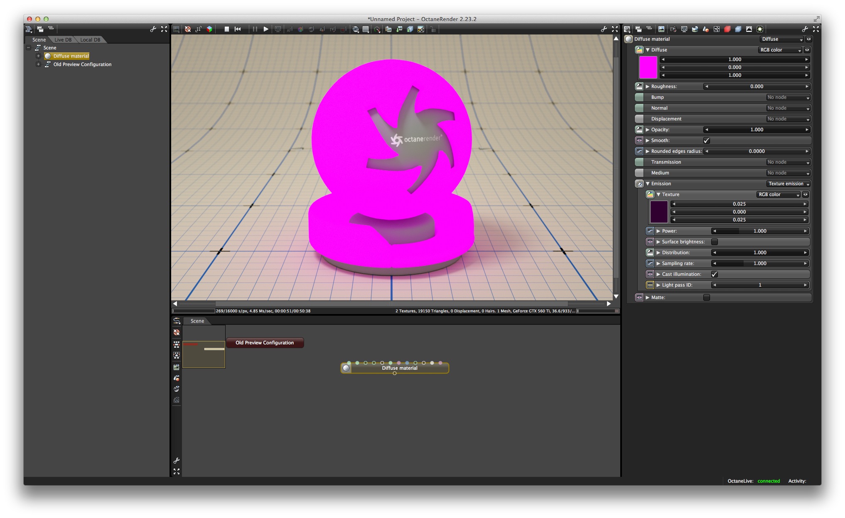Click the wrench icon above the render viewport
The width and height of the screenshot is (845, 518).
click(604, 29)
